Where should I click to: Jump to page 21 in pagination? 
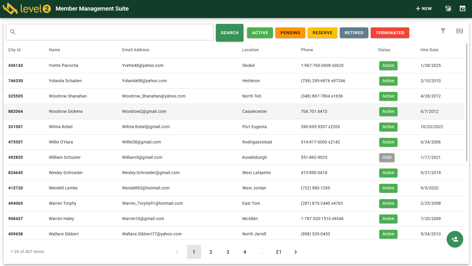[x=279, y=252]
